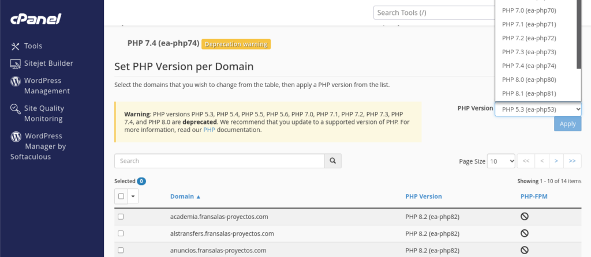Go to last page of results
Viewport: 591px width, 257px height.
(x=572, y=161)
